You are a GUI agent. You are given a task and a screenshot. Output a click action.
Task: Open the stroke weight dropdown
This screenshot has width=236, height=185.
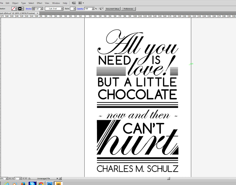pyautogui.click(x=42, y=9)
